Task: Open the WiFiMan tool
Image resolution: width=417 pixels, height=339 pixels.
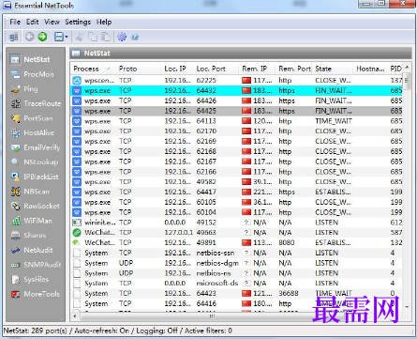Action: pyautogui.click(x=31, y=221)
